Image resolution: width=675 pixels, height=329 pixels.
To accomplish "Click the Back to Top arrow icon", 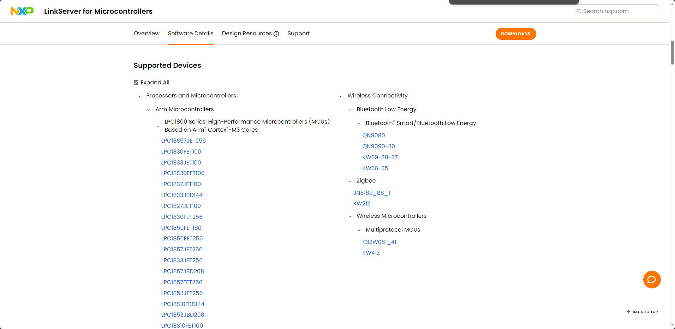I will coord(628,312).
